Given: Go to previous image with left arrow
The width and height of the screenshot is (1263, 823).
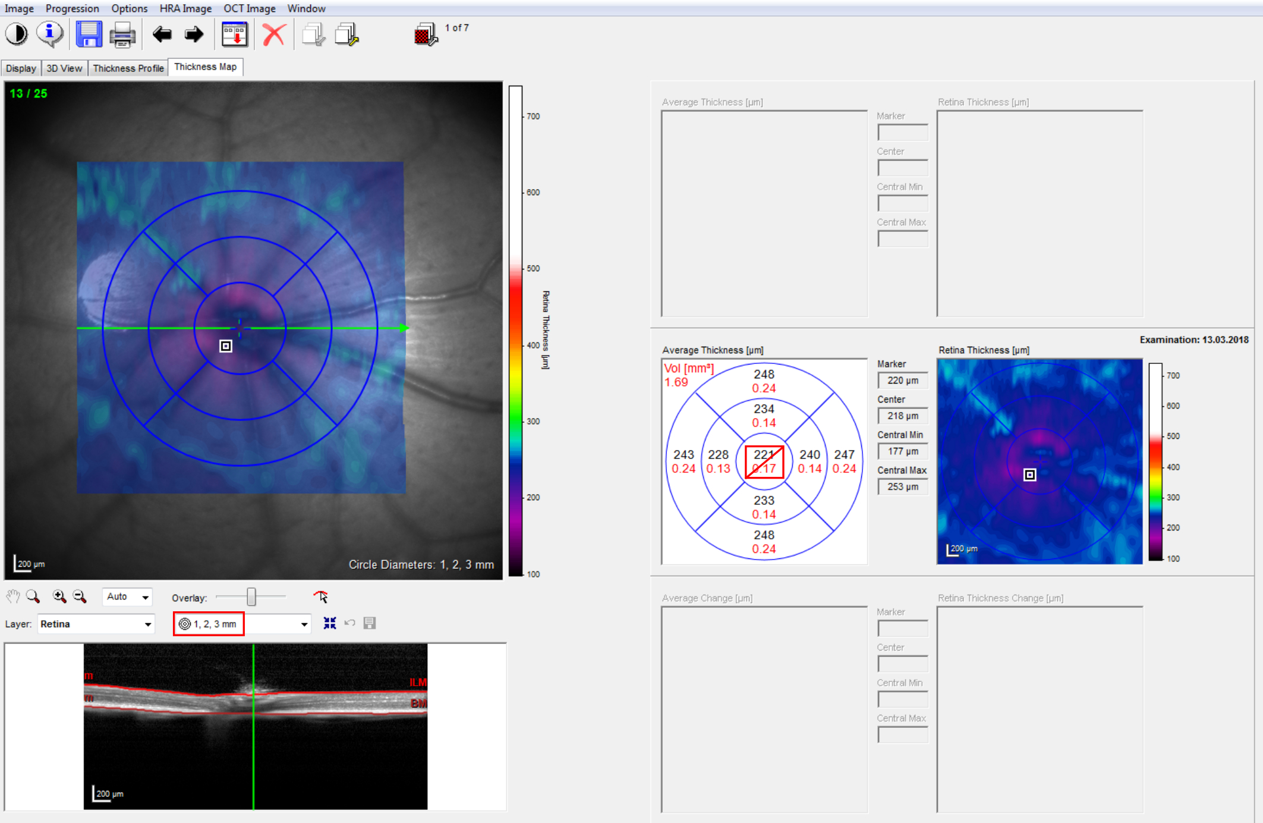Looking at the screenshot, I should coord(162,34).
